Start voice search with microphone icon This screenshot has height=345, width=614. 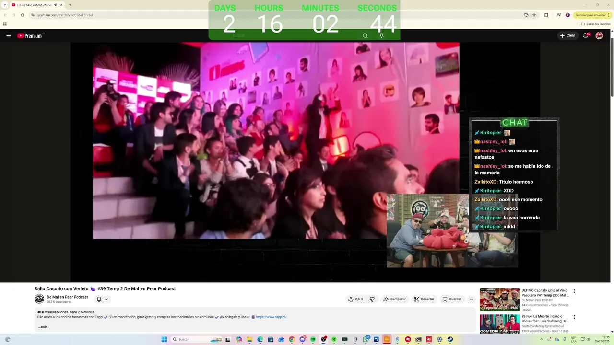click(381, 35)
